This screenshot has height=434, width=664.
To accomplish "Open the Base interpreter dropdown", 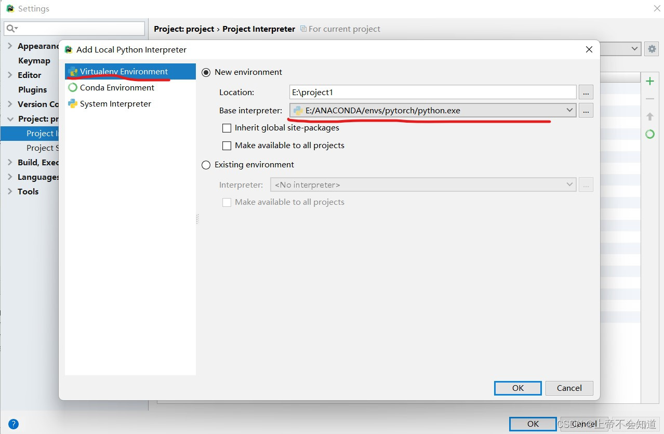I will tap(433, 110).
